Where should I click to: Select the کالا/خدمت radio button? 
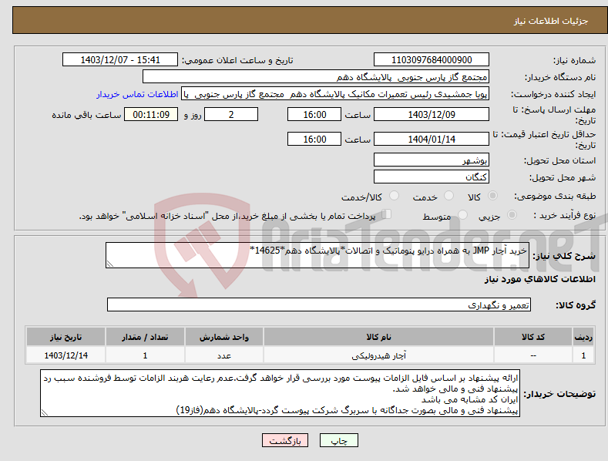394,196
